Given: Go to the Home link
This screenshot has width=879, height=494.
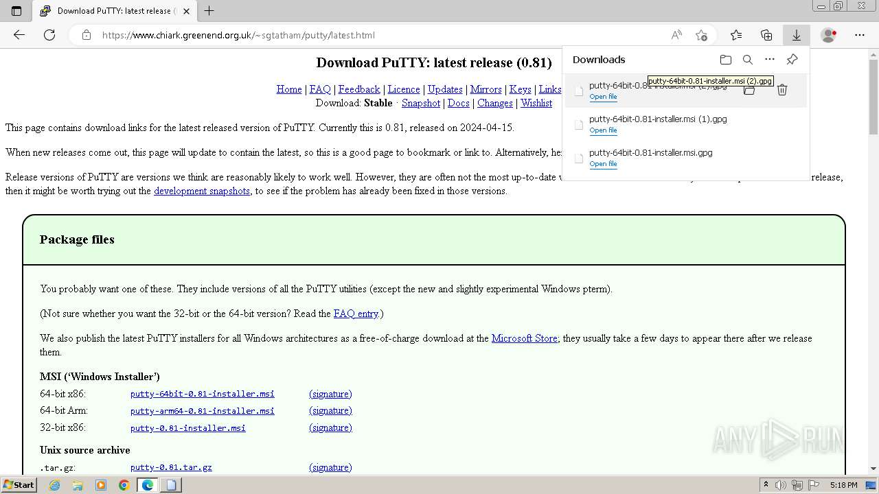Looking at the screenshot, I should 289,89.
